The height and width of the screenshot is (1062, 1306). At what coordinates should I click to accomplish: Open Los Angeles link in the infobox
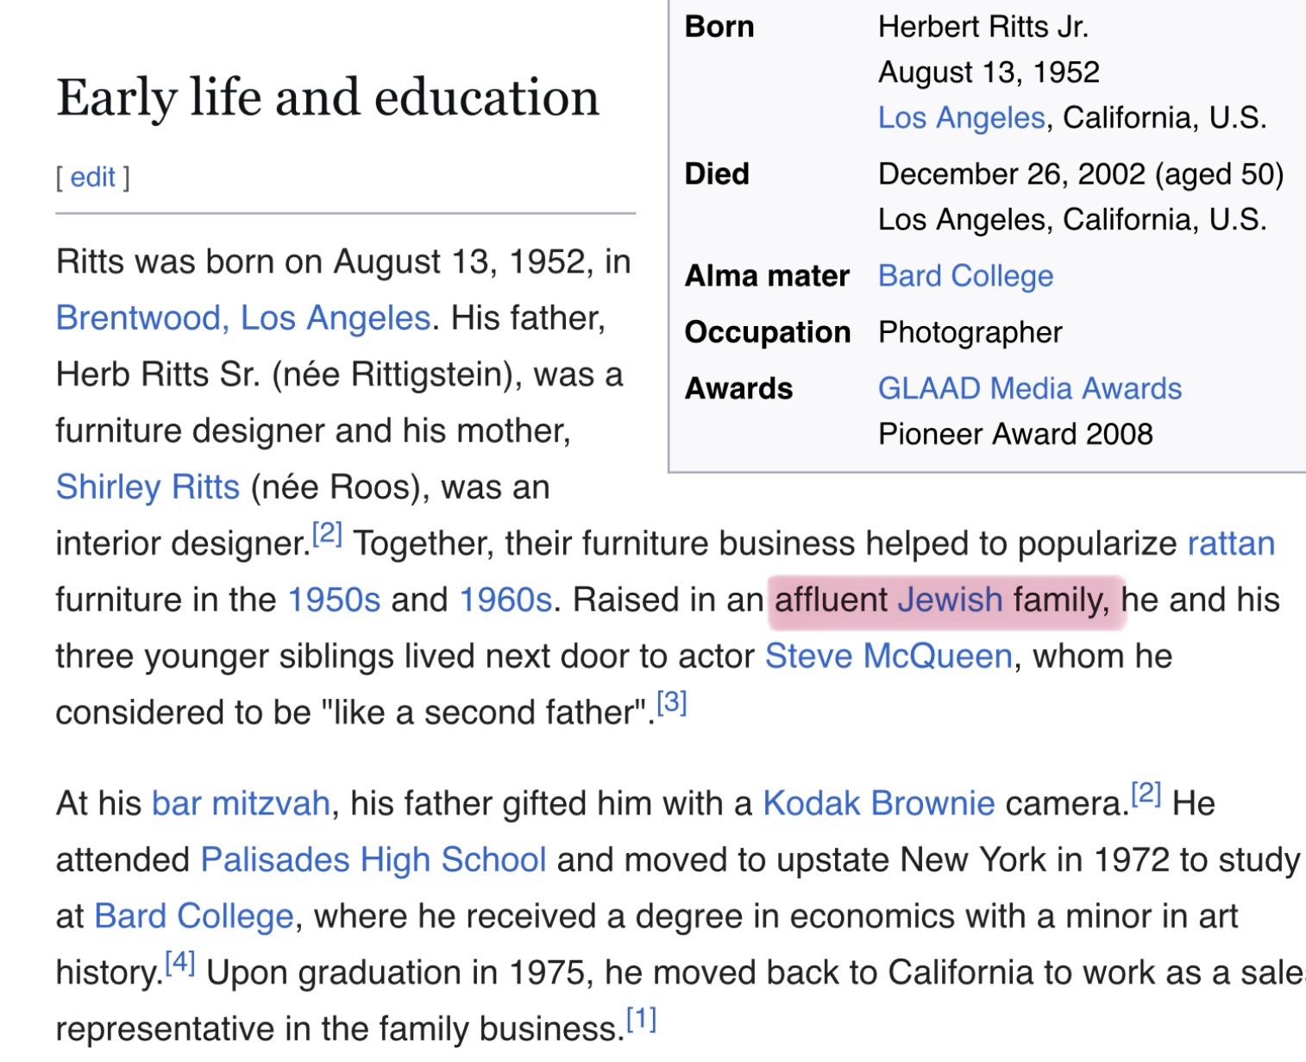point(961,118)
